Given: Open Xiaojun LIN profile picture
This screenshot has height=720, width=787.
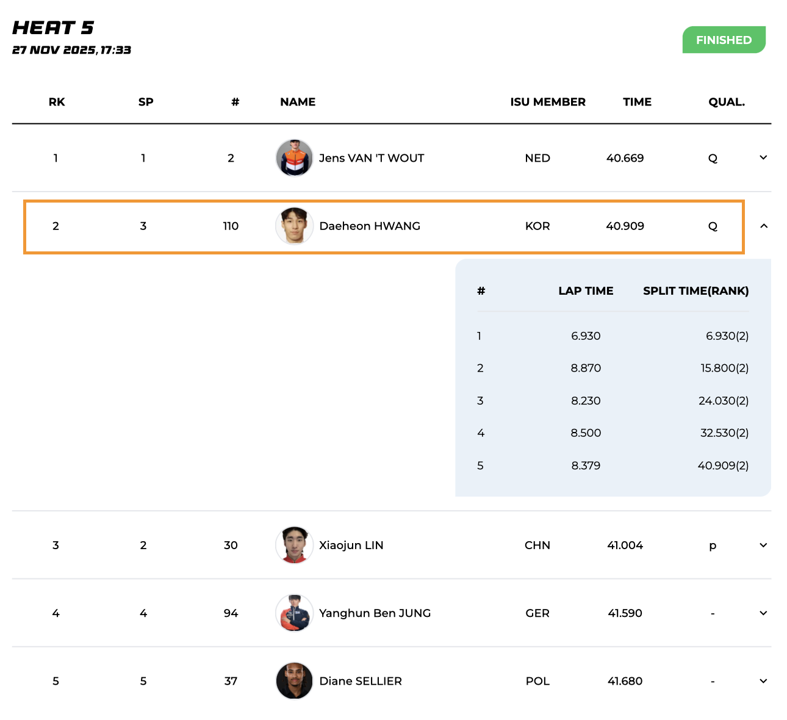Looking at the screenshot, I should 294,545.
